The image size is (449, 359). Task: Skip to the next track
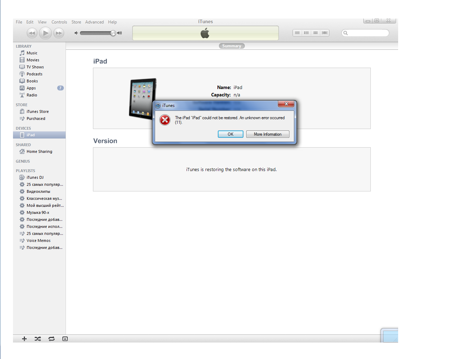click(59, 33)
